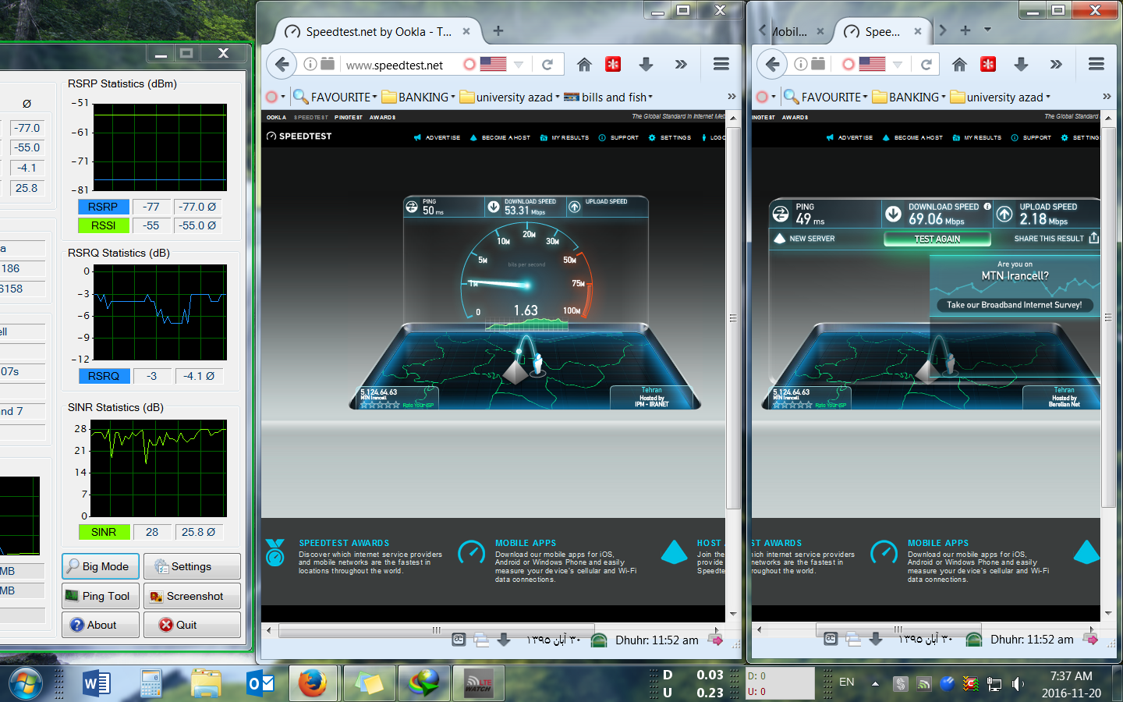Choose NEW SERVER in right Speedtest window

(x=805, y=239)
